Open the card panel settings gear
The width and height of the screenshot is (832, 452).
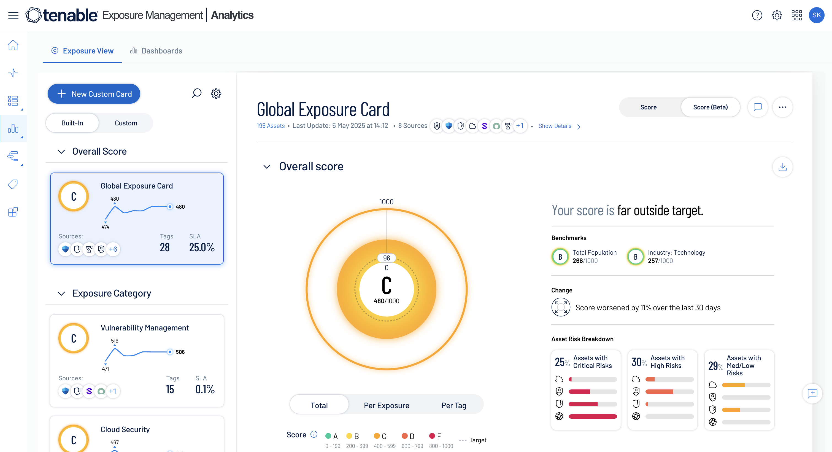[216, 94]
